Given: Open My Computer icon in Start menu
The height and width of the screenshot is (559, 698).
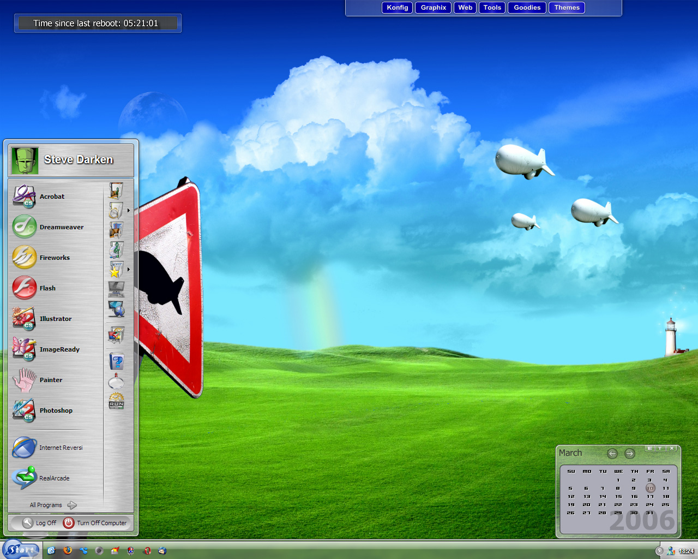Looking at the screenshot, I should tap(116, 289).
